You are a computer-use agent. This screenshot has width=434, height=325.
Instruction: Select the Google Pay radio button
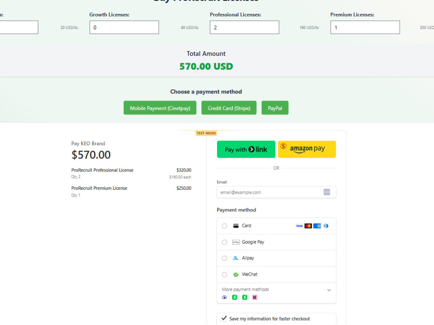[224, 242]
